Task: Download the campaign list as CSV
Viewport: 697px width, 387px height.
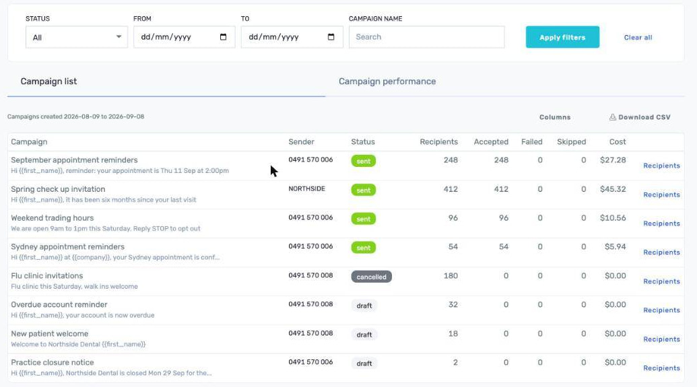Action: click(640, 117)
